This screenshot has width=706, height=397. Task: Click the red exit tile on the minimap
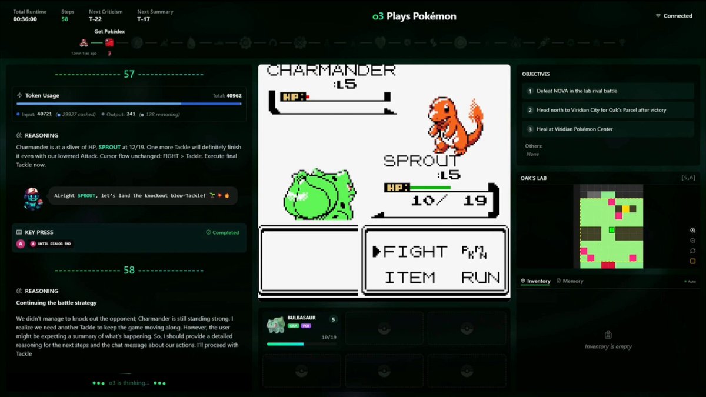click(607, 265)
